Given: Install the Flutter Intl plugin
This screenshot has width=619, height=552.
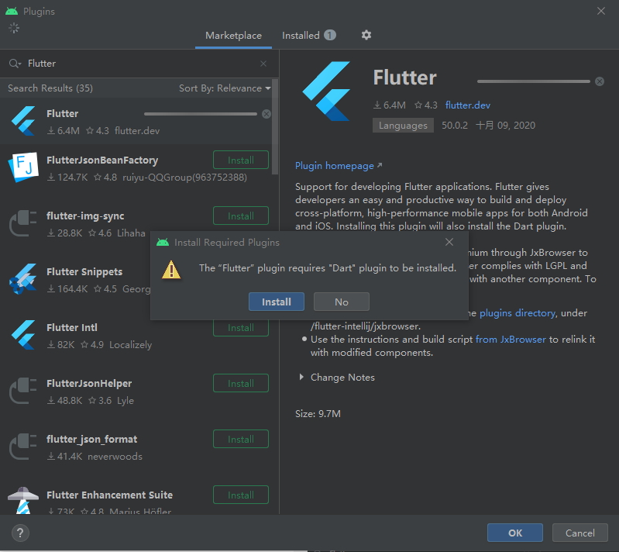Looking at the screenshot, I should [241, 328].
